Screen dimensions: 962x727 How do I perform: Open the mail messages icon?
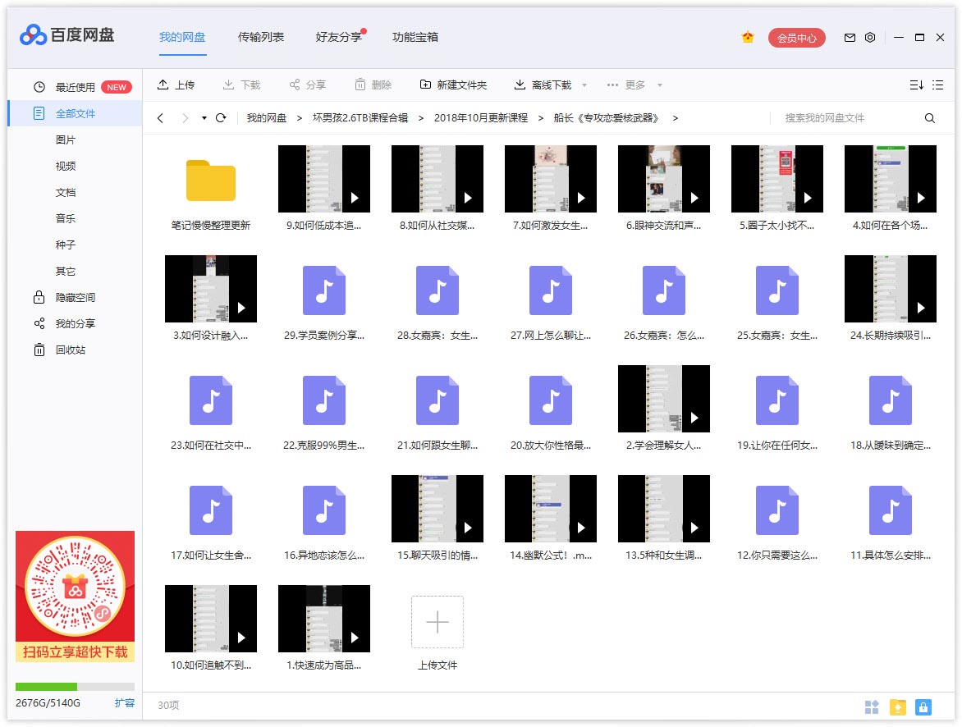[850, 38]
